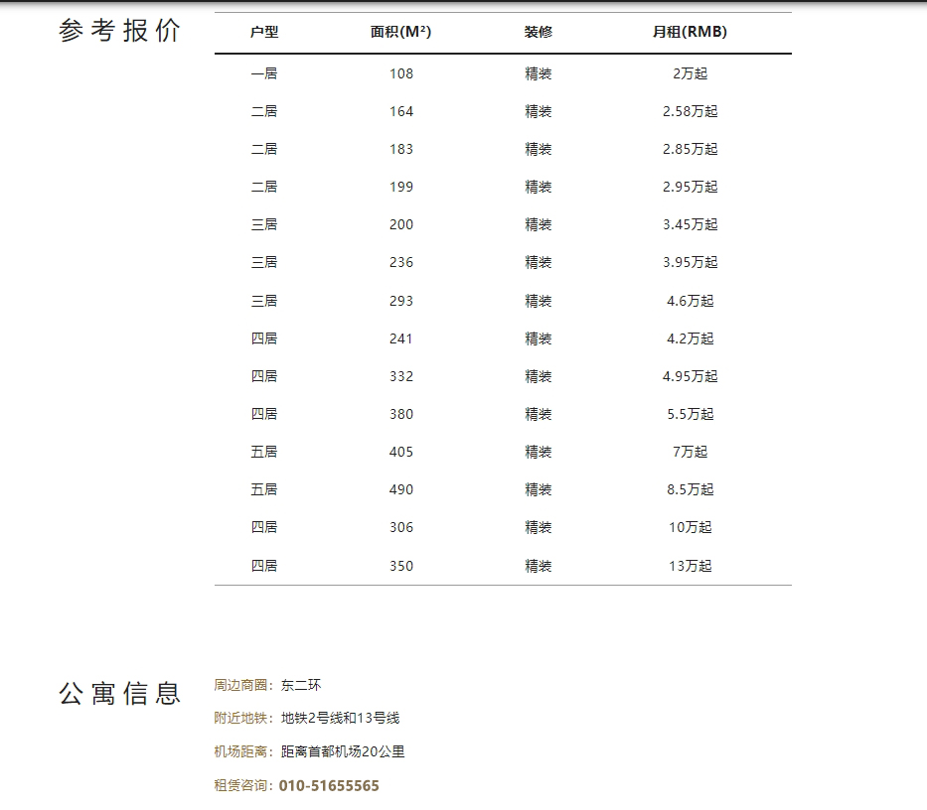Click the 一居 row label

coord(264,73)
